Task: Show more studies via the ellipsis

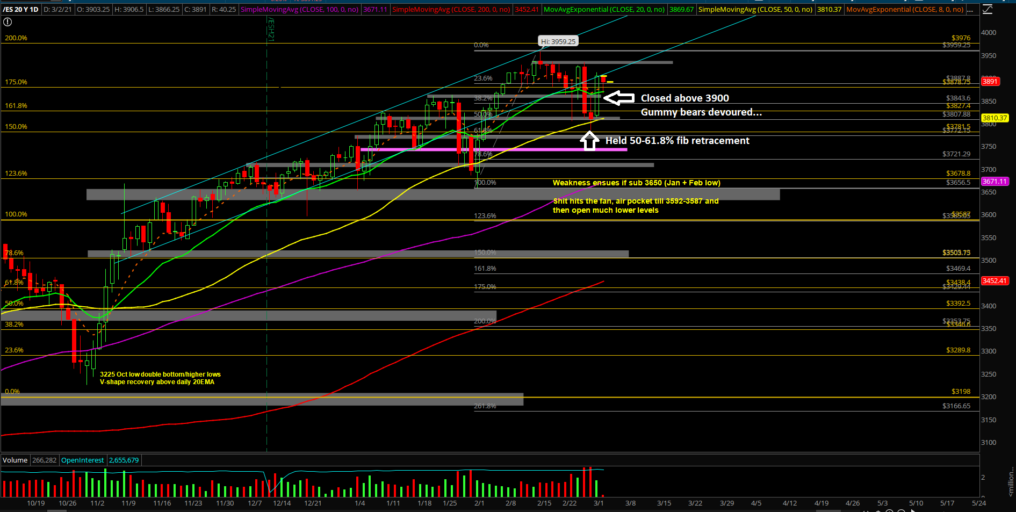Action: [x=970, y=9]
